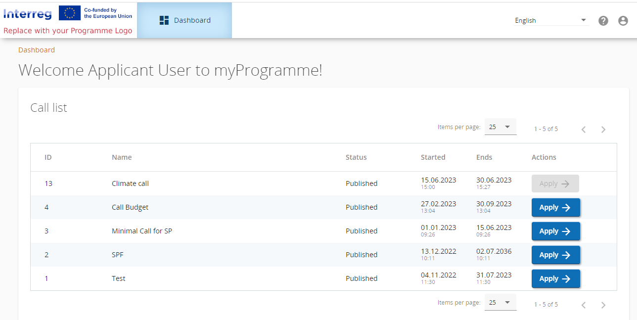Apply to the Call Budget call
The height and width of the screenshot is (320, 637).
[x=555, y=208]
